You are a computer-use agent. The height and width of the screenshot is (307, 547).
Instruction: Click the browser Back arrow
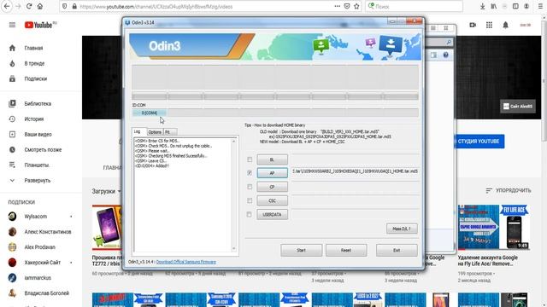pyautogui.click(x=7, y=6)
